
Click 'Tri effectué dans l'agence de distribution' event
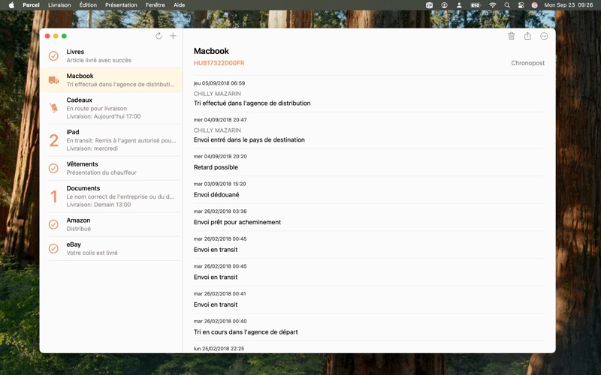(x=252, y=103)
